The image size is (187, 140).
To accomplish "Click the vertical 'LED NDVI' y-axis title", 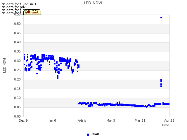I will click(x=4, y=65).
